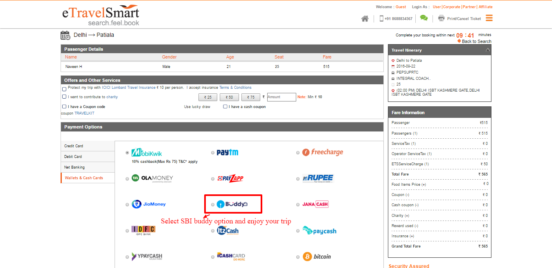Choose the Bitcoin logo

[317, 257]
